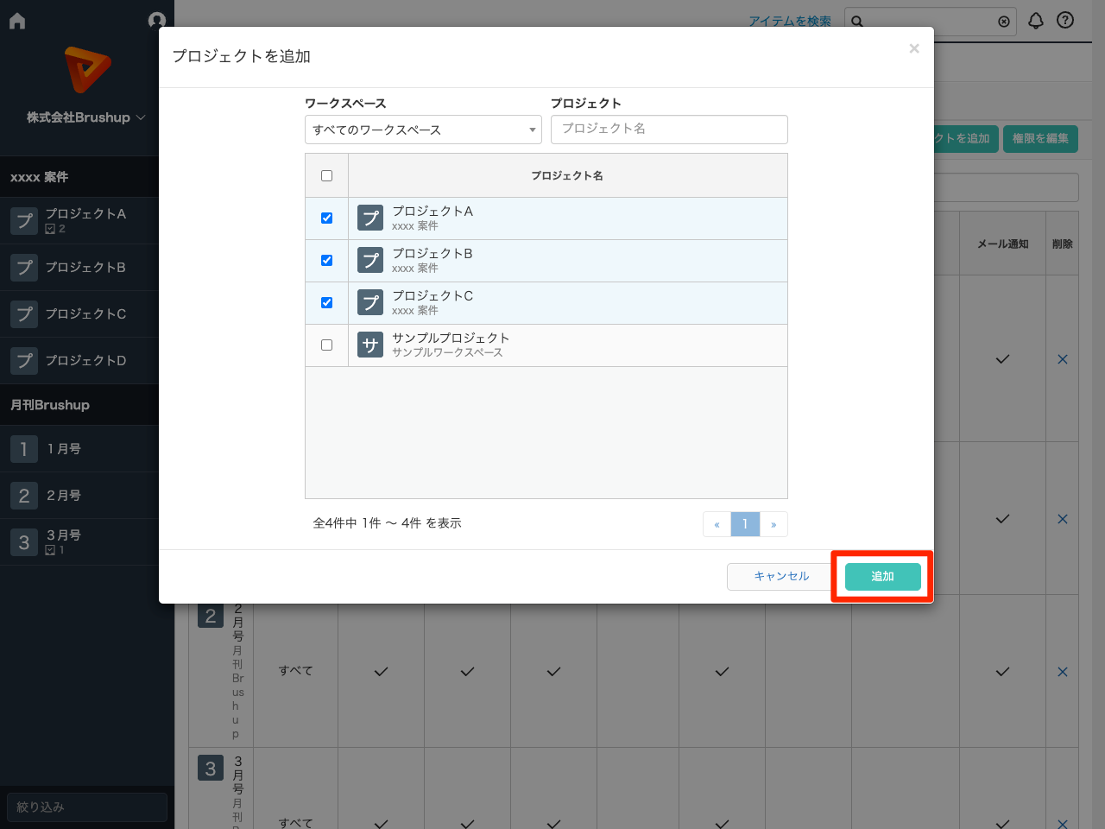Screen dimensions: 1105x829
Task: Check the サンプルプロジェクト checkbox
Action: click(x=326, y=345)
